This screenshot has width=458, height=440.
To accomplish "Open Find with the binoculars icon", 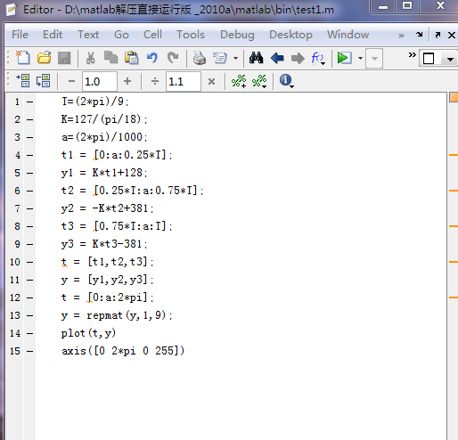I will tap(256, 58).
